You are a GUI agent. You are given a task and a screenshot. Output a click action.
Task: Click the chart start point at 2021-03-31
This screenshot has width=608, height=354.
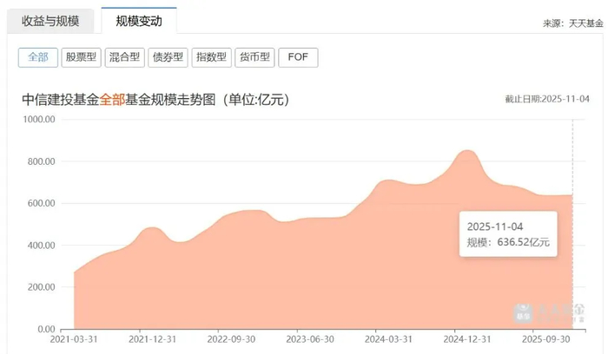[74, 272]
